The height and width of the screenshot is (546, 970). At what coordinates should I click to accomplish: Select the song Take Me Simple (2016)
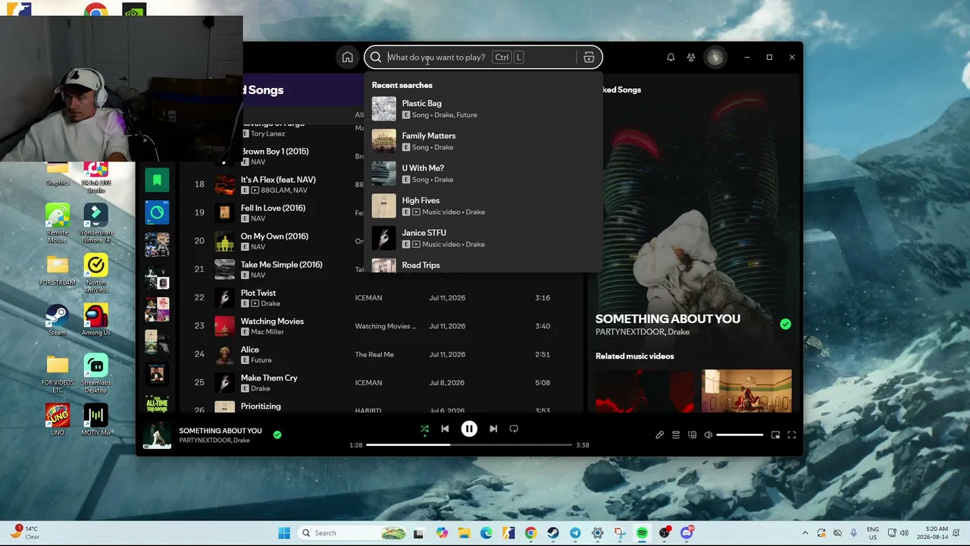click(x=281, y=265)
